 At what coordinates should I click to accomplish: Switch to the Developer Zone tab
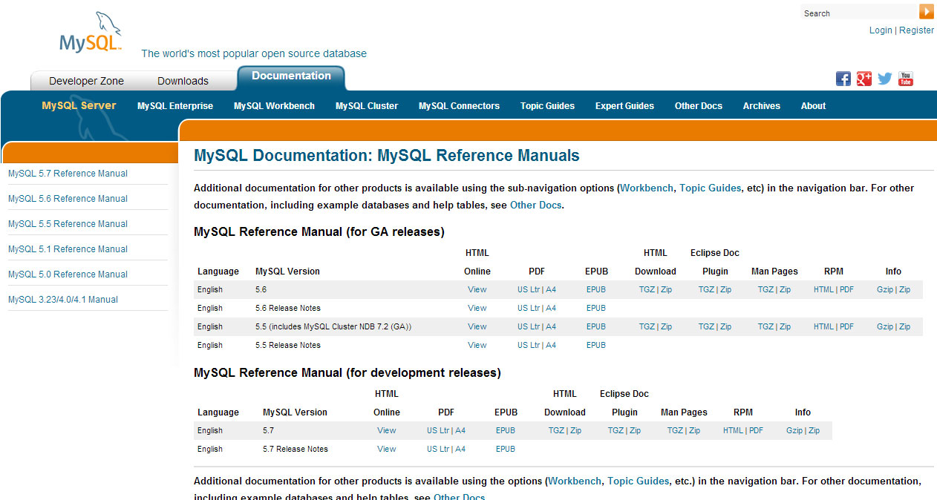[86, 81]
